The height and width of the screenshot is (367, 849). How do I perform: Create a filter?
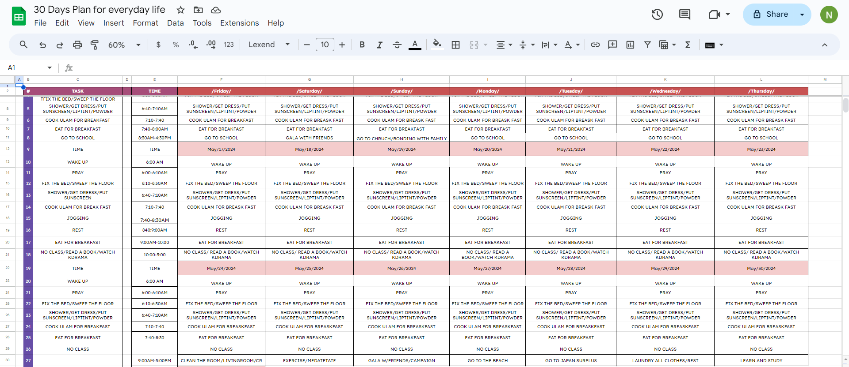coord(647,45)
